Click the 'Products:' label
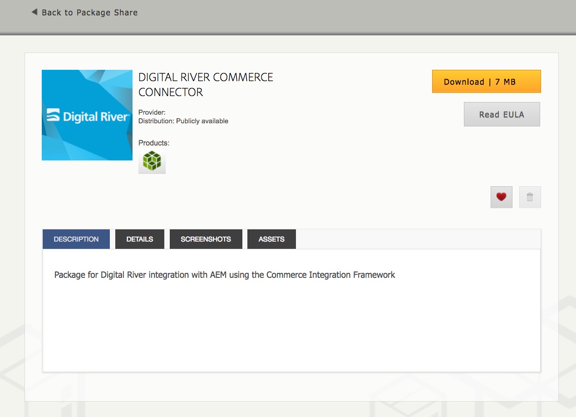 tap(154, 143)
